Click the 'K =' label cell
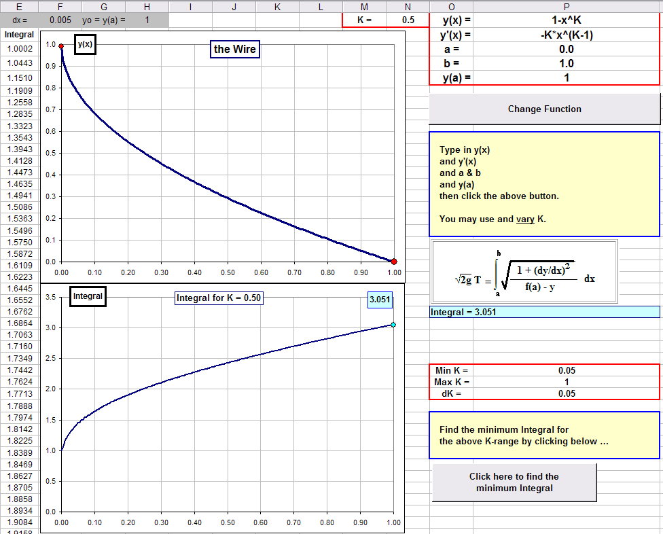The image size is (663, 534). click(x=364, y=20)
